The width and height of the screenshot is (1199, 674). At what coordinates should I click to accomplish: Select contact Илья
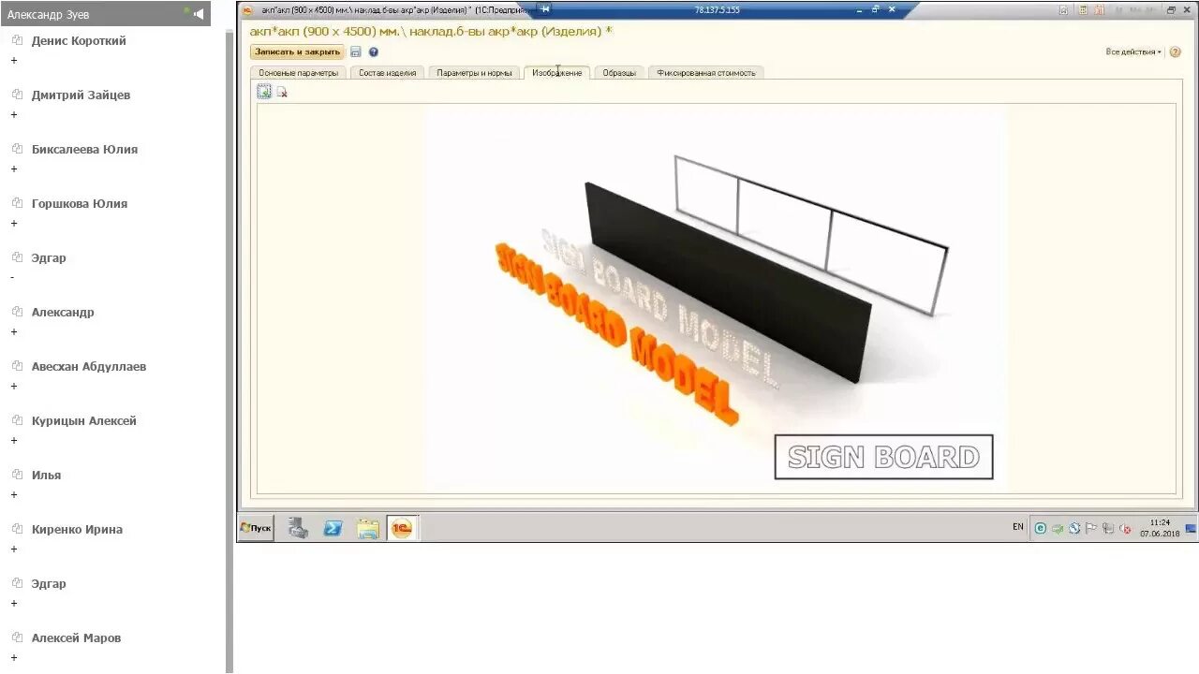(46, 475)
